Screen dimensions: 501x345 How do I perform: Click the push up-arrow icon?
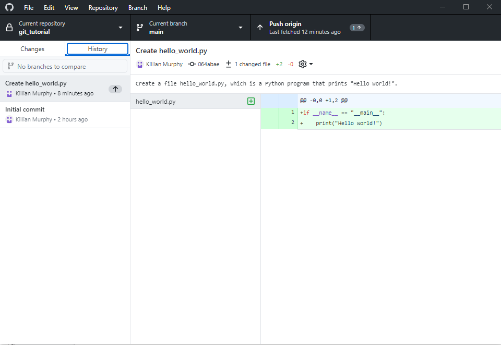pos(260,28)
